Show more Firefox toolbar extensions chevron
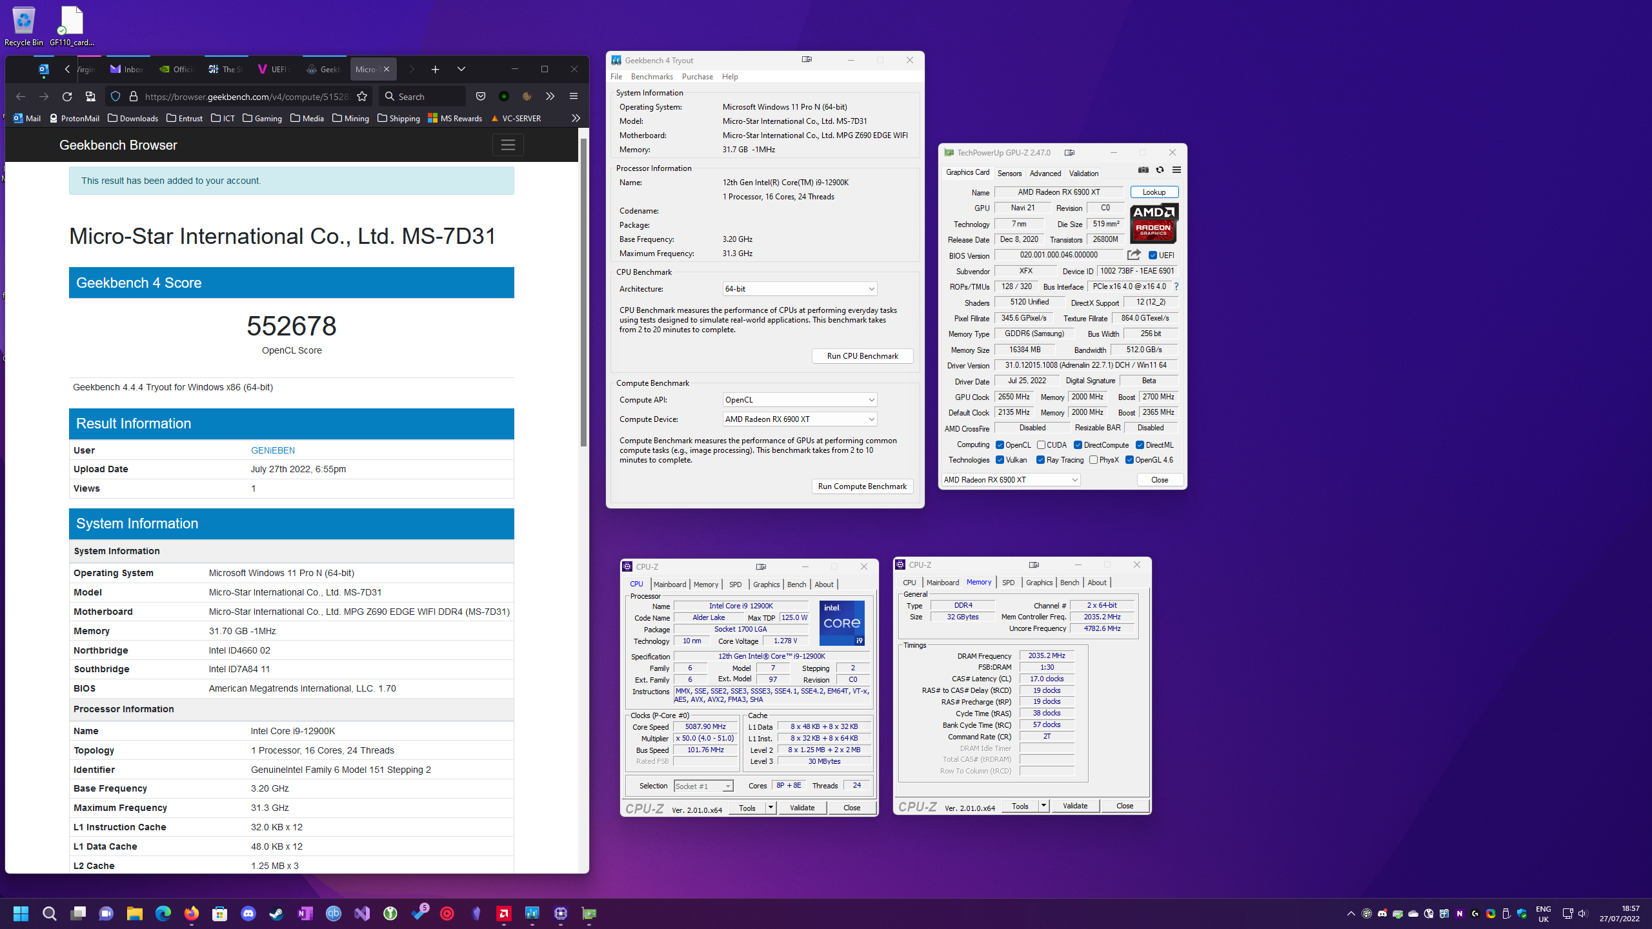This screenshot has height=929, width=1652. coord(550,97)
